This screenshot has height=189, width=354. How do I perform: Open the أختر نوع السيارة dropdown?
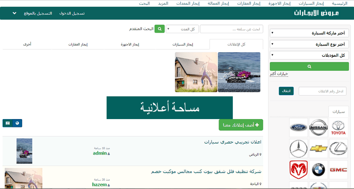[309, 44]
